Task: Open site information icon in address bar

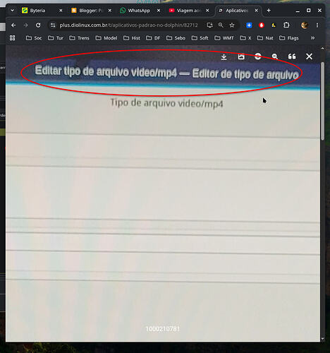Action: pyautogui.click(x=53, y=25)
